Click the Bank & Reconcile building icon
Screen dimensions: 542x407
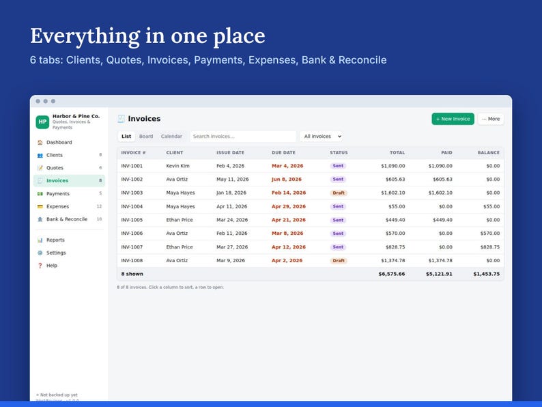pyautogui.click(x=40, y=219)
